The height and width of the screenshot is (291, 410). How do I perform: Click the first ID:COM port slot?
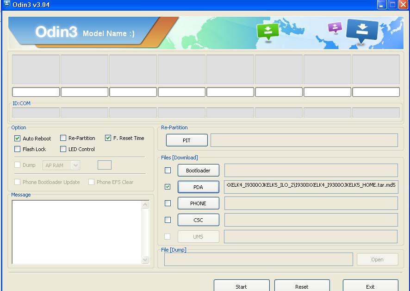[36, 113]
